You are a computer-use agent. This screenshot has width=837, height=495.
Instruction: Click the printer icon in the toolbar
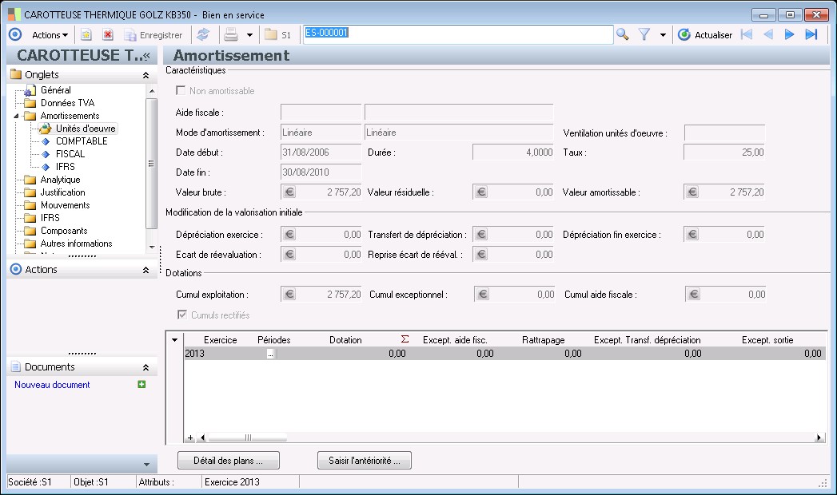pos(231,35)
